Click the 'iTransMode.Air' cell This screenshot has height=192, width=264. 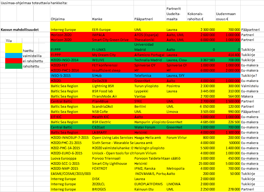click(113, 96)
